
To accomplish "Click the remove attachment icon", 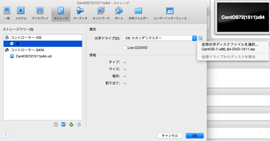I will (79, 124).
